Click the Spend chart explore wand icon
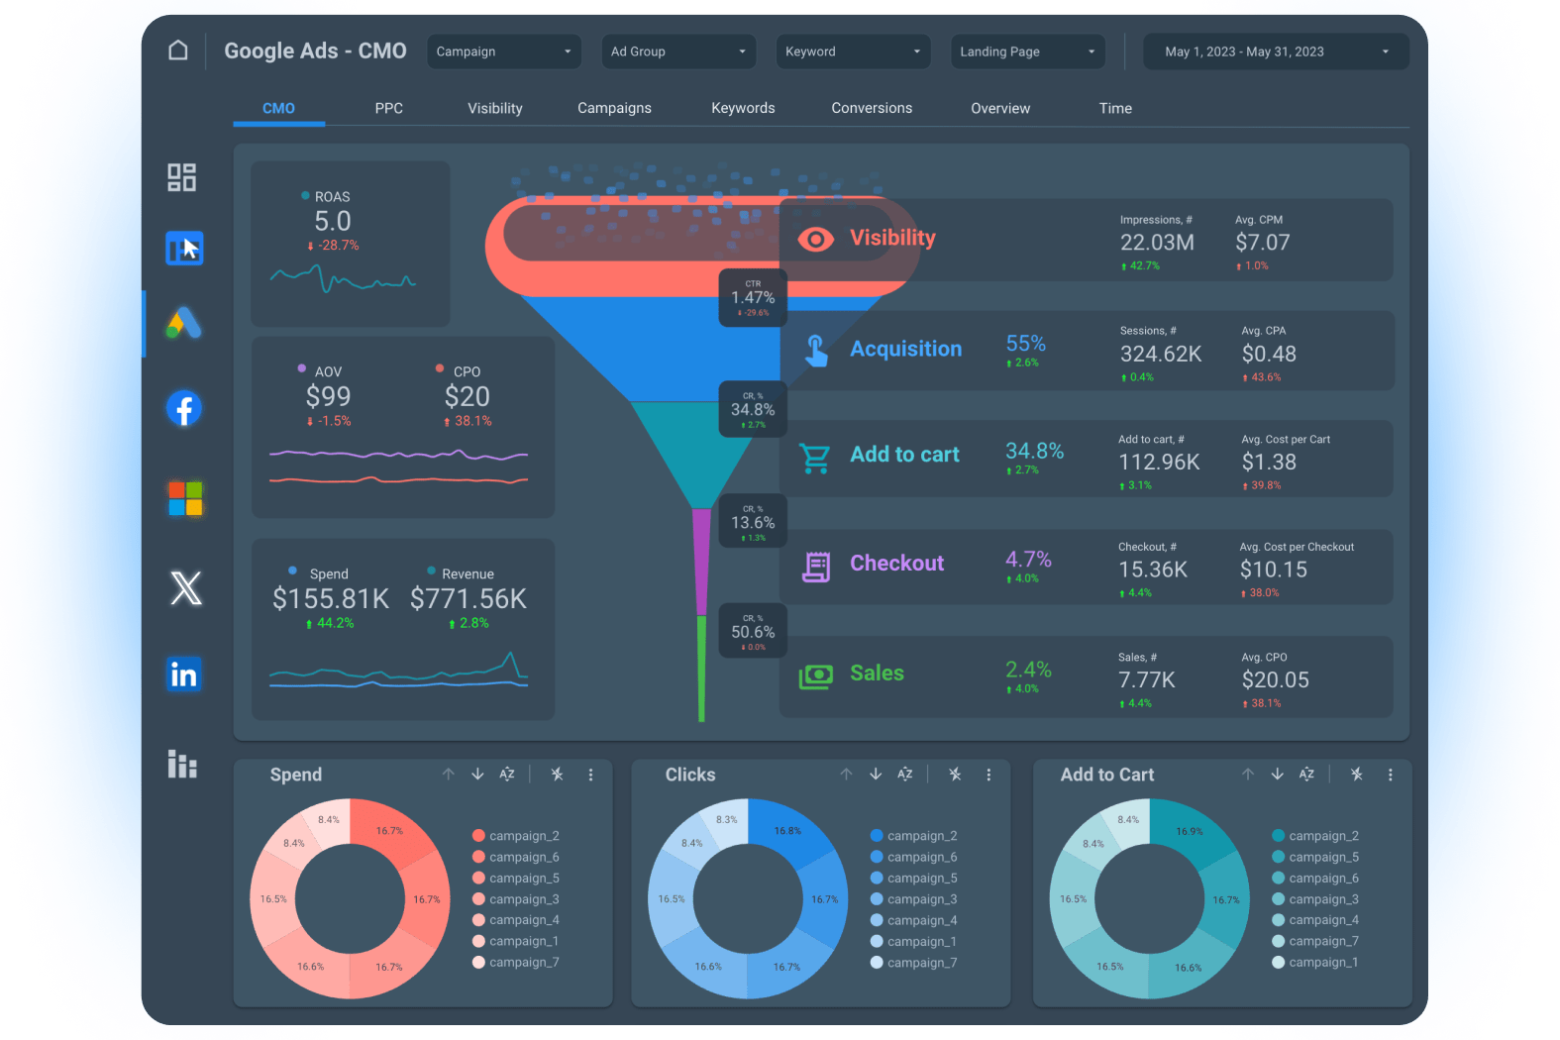The image size is (1560, 1040). pyautogui.click(x=558, y=775)
